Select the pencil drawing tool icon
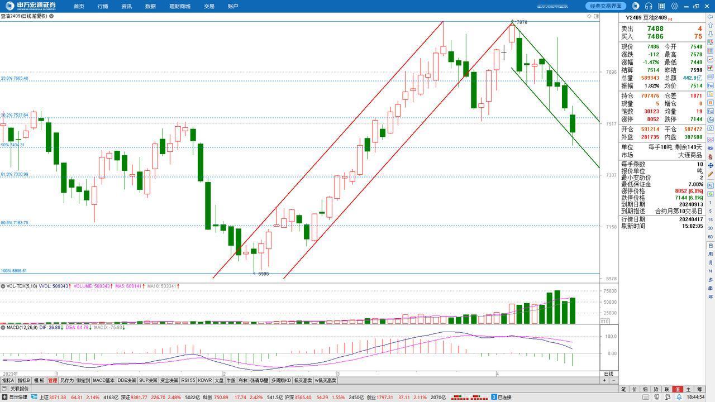The height and width of the screenshot is (402, 715). pos(711,174)
